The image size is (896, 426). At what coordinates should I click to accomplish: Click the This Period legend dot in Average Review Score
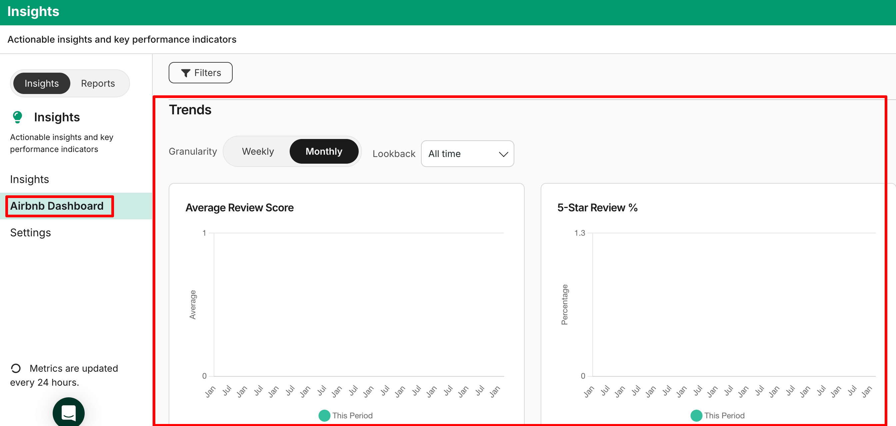point(324,415)
